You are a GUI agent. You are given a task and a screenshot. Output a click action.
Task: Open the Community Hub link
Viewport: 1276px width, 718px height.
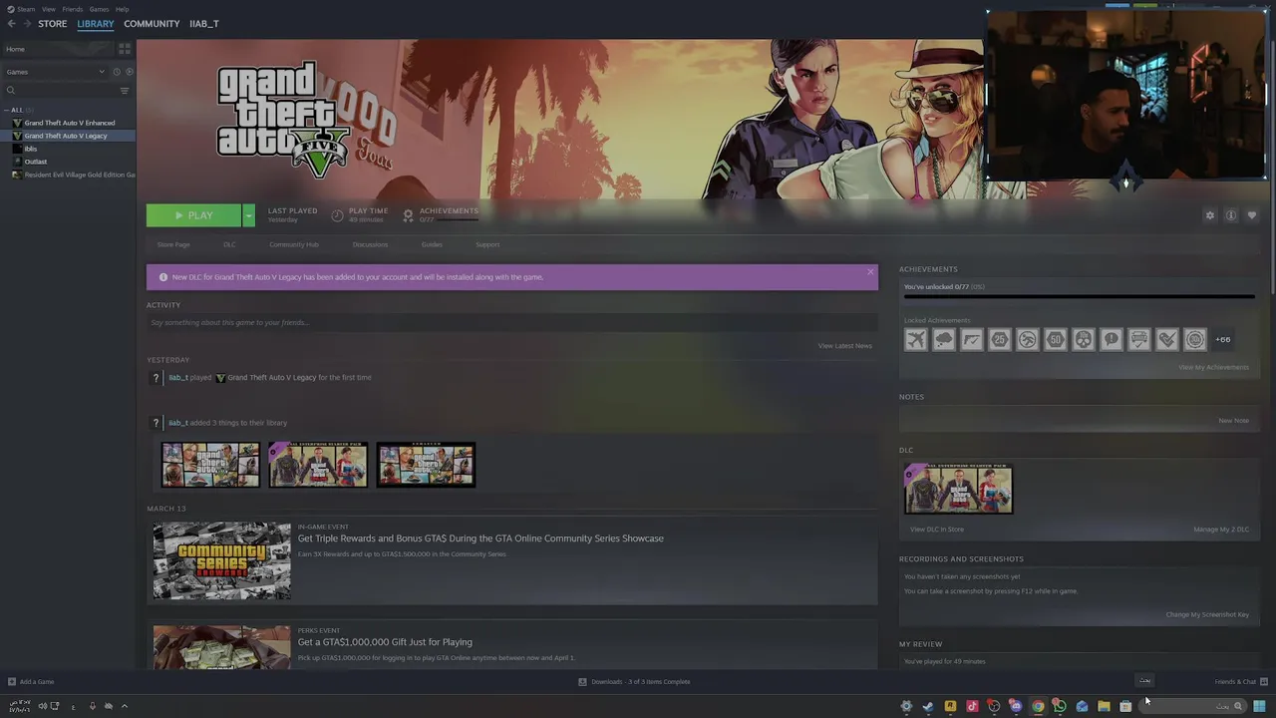coord(294,244)
